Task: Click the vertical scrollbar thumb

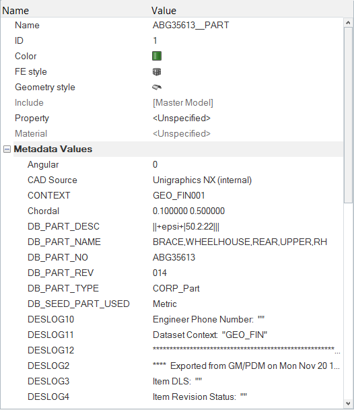Action: (x=348, y=115)
